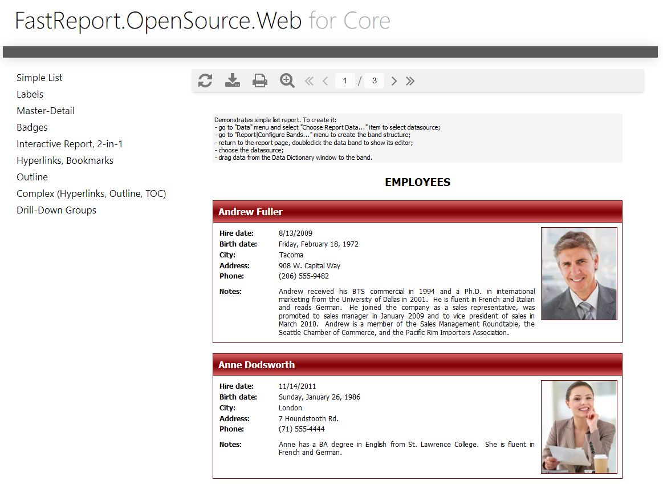Screen dimensions: 663x488
Task: Go to the previous page icon
Action: point(325,80)
